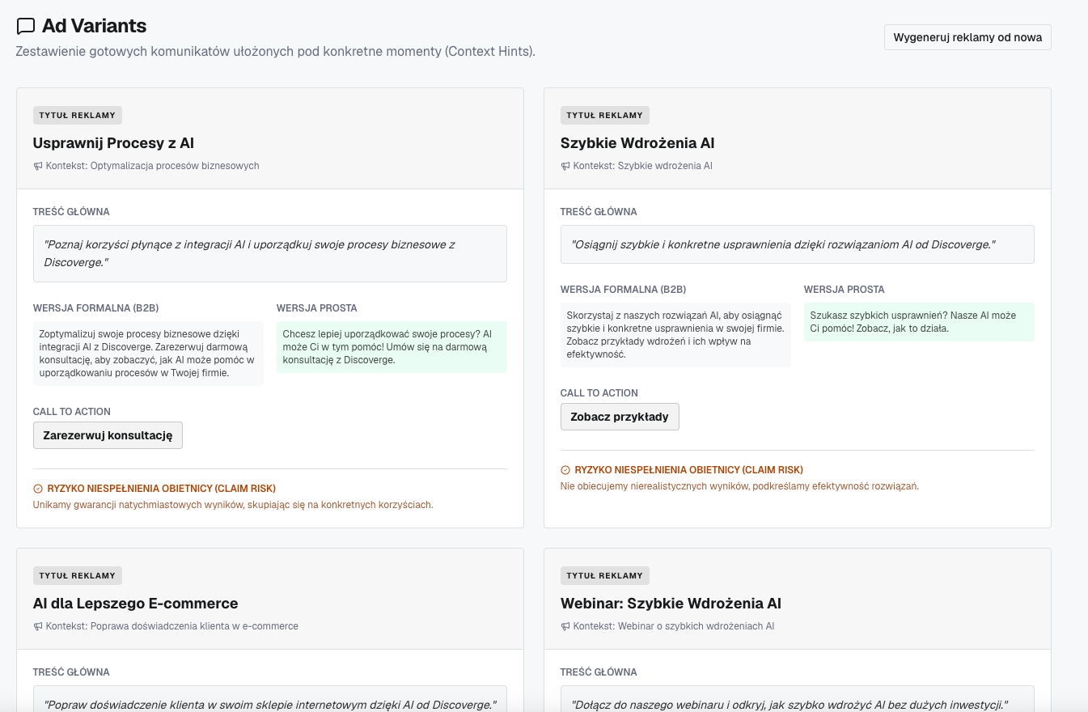Click RYZYKO NIESPEŁNIENIA OBIETNICY heading in Usprawnij Procesy card
This screenshot has height=712, width=1088.
pos(162,489)
